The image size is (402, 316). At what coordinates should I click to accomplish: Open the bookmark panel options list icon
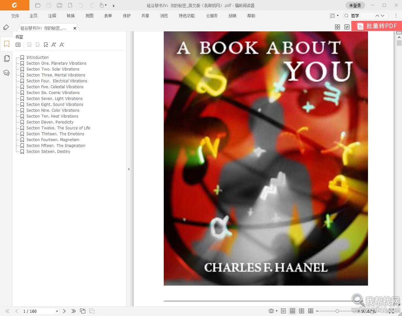(18, 45)
